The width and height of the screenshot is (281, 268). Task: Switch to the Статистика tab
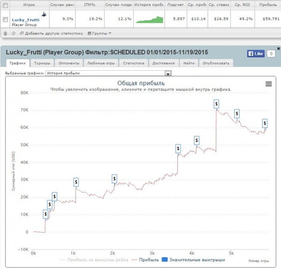[134, 63]
